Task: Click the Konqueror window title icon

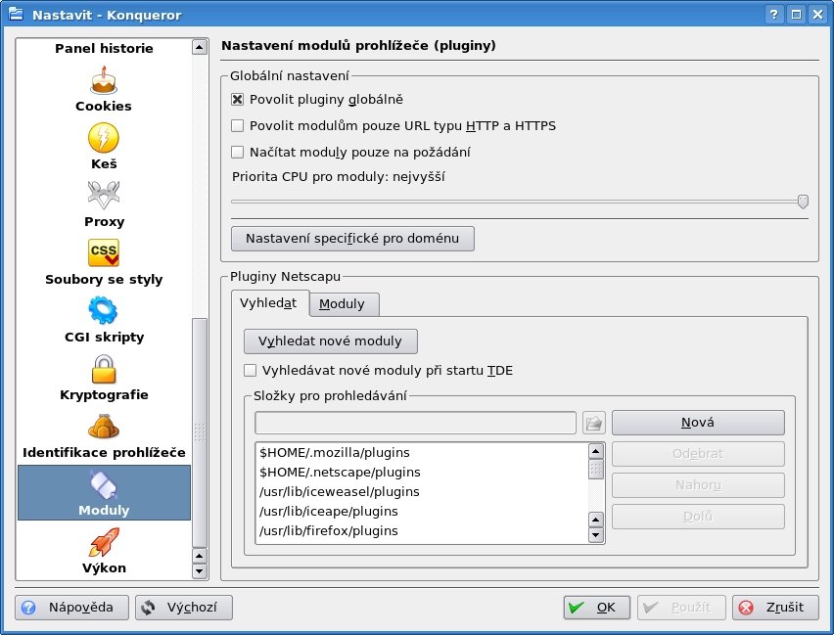Action: (x=16, y=14)
